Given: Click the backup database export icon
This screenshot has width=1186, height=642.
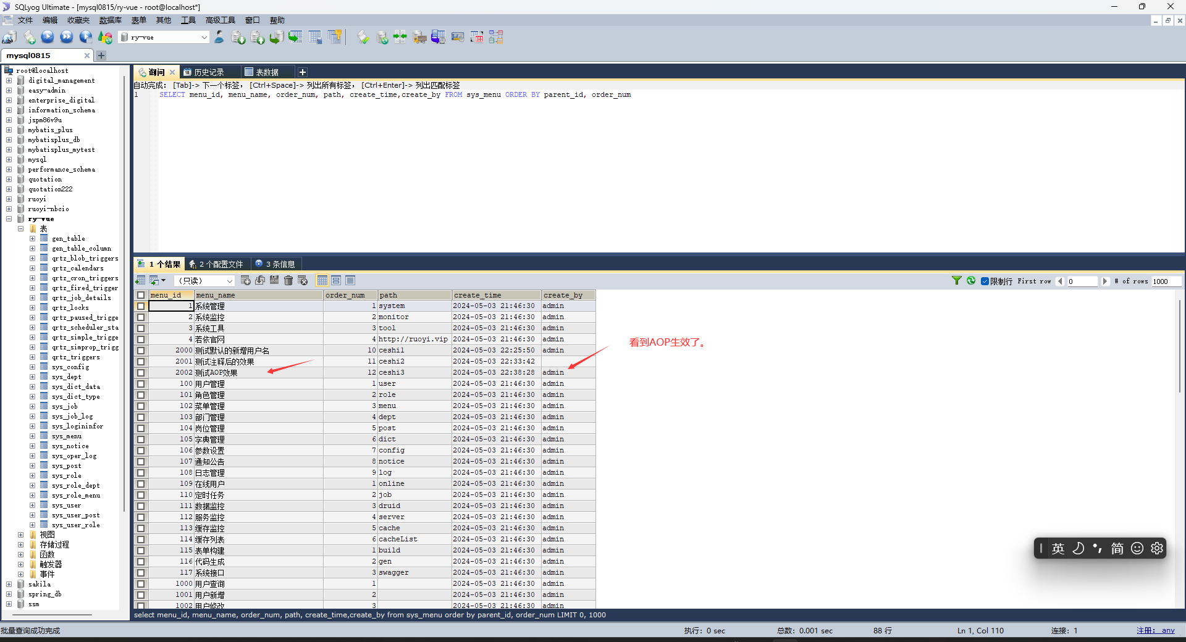Looking at the screenshot, I should pyautogui.click(x=258, y=38).
